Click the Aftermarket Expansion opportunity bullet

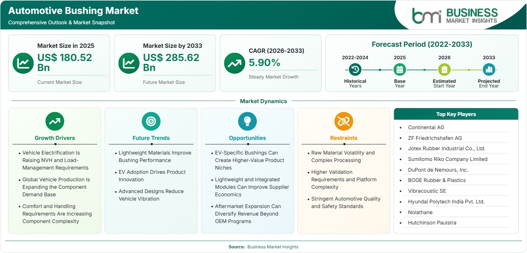coord(248,214)
